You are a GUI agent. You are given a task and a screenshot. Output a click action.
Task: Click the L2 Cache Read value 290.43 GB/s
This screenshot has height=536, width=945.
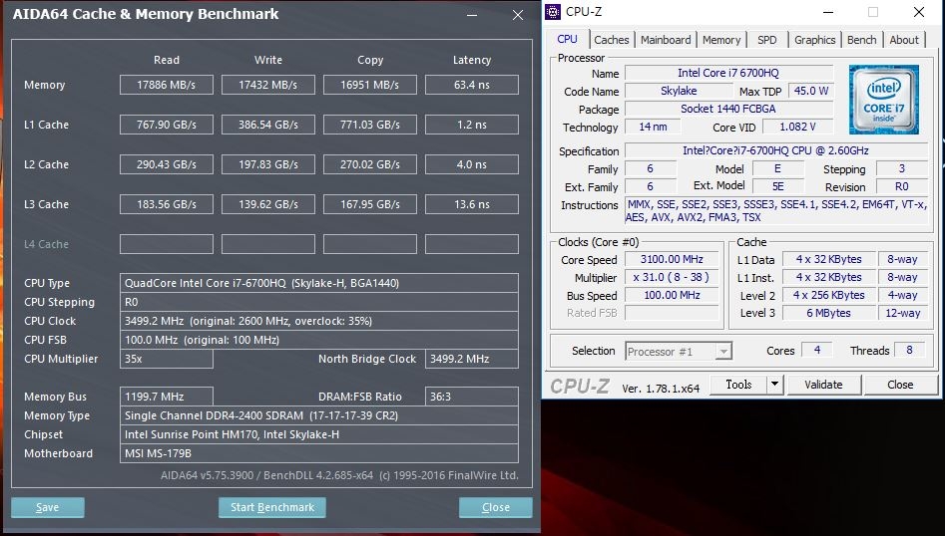pos(167,164)
